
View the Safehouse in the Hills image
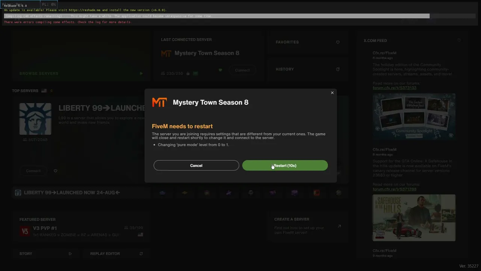point(414,218)
